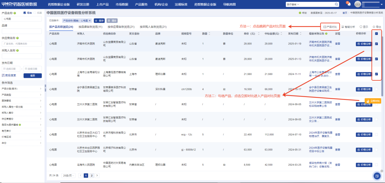Screen dimensions: 385x183
Task: Toggle the 精确 exact-match checkbox
Action: pyautogui.click(x=25, y=13)
